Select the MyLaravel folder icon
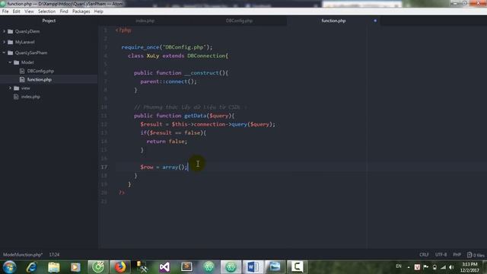 pos(10,42)
